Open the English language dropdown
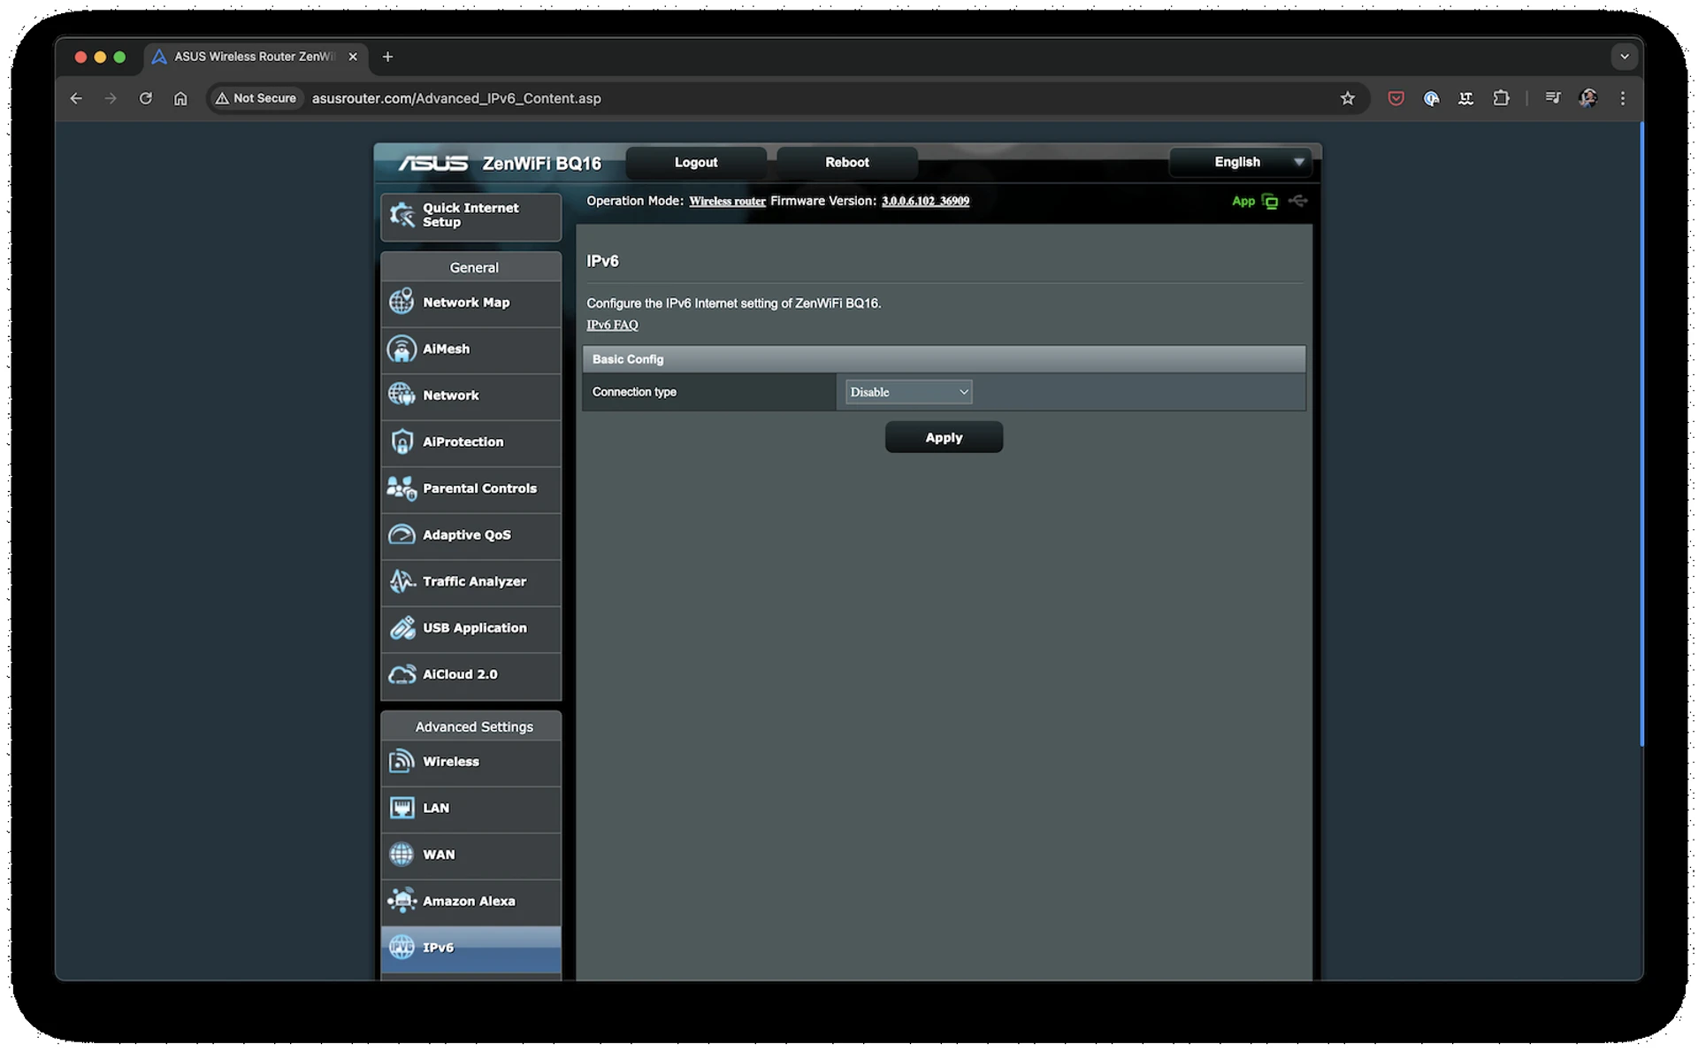 pos(1242,162)
